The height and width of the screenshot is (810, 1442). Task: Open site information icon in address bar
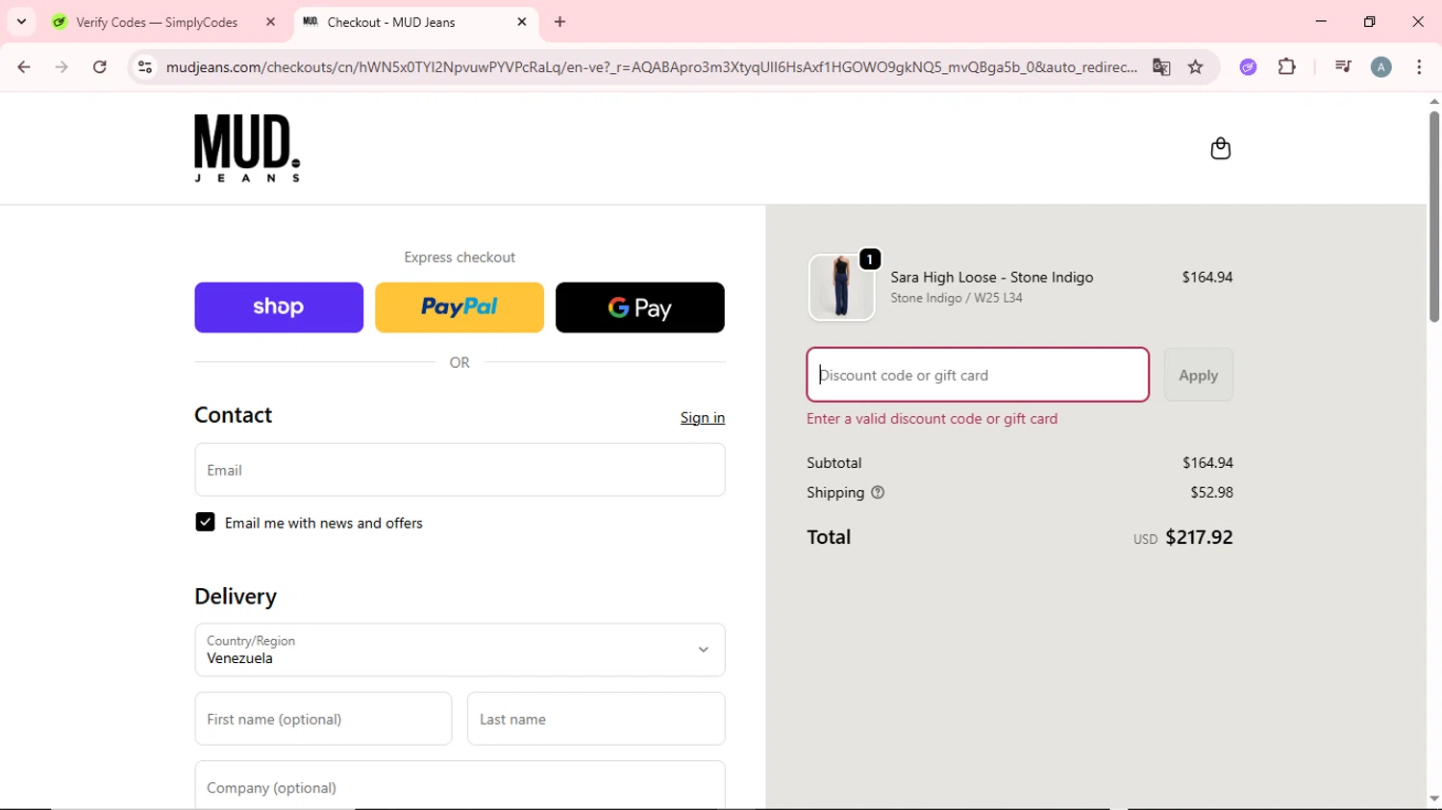coord(145,67)
